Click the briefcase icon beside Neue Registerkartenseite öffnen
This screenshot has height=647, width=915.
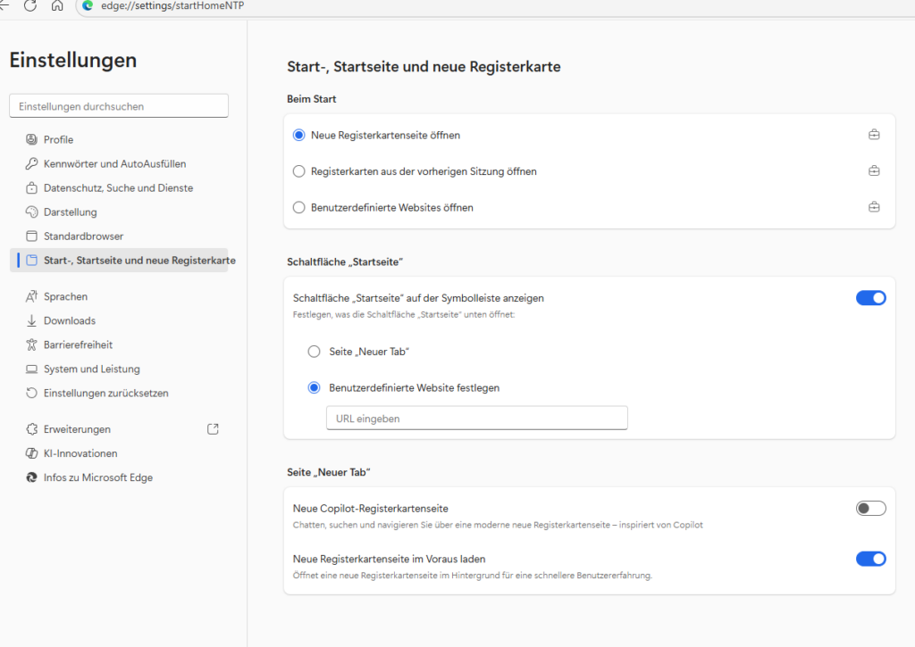tap(874, 136)
